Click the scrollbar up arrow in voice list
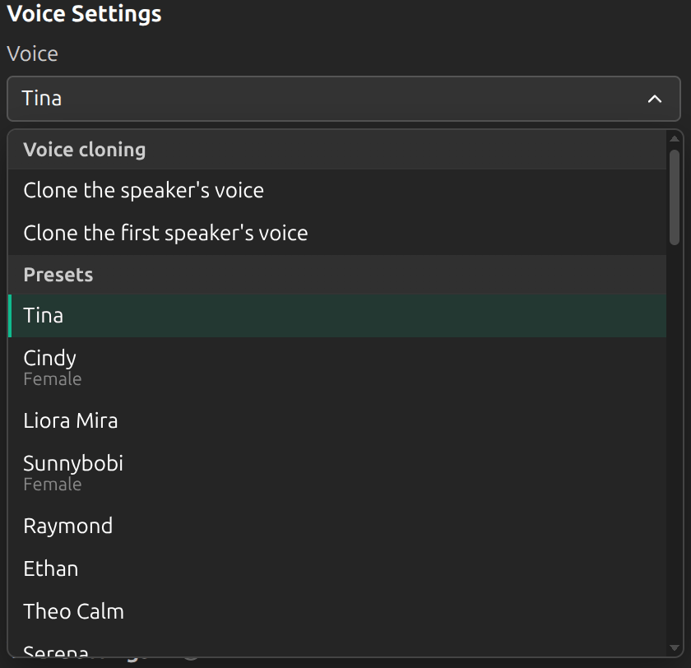Image resolution: width=691 pixels, height=668 pixels. (674, 139)
